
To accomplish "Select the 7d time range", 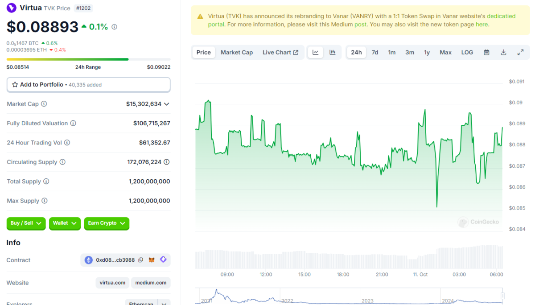I will 375,52.
